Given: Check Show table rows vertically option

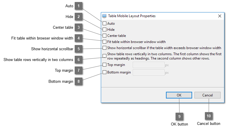Looking at the screenshot, I should click(104, 56).
